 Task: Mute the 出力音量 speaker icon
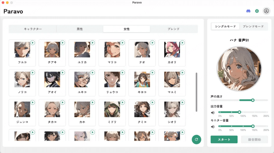pyautogui.click(x=213, y=113)
